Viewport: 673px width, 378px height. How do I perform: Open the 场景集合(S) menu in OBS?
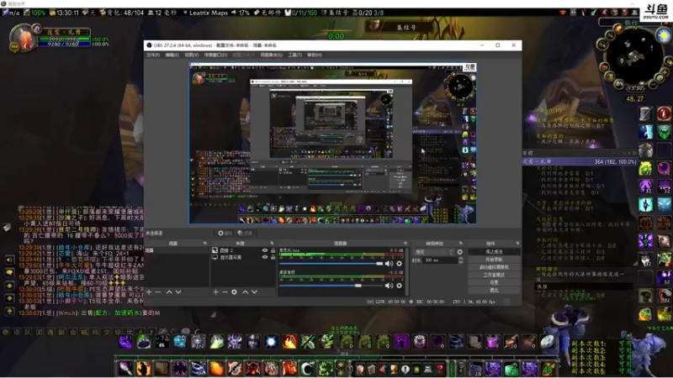pos(271,55)
